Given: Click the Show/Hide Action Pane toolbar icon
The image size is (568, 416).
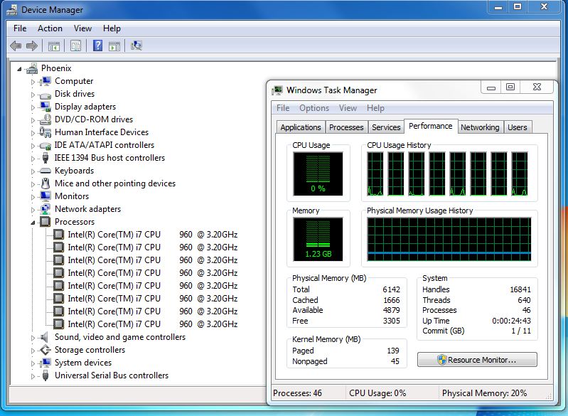Looking at the screenshot, I should point(114,46).
